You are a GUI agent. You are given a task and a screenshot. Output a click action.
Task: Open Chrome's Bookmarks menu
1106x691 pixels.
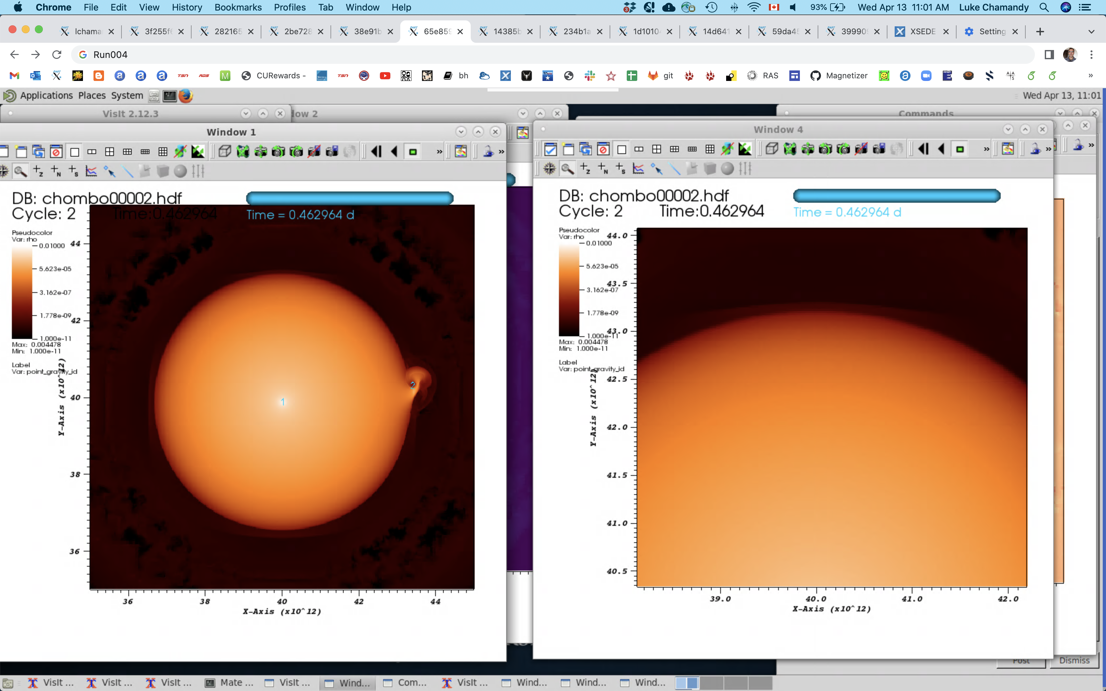coord(238,7)
